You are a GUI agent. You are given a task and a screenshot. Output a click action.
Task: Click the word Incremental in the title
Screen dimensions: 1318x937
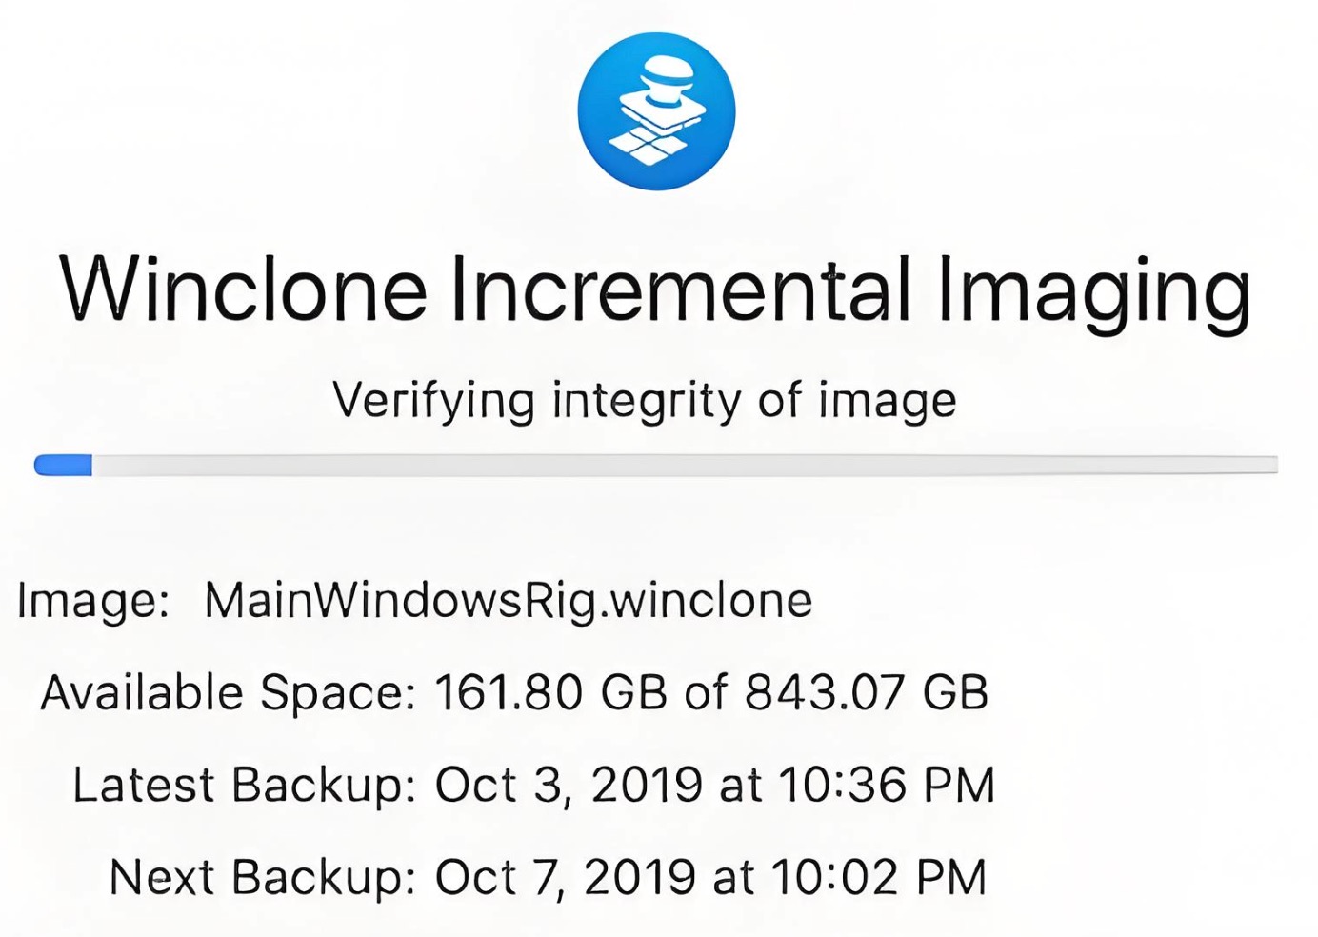pyautogui.click(x=680, y=289)
